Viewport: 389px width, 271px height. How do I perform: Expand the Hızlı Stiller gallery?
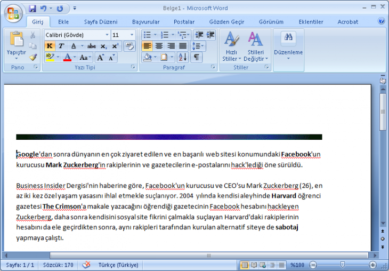tap(231, 47)
